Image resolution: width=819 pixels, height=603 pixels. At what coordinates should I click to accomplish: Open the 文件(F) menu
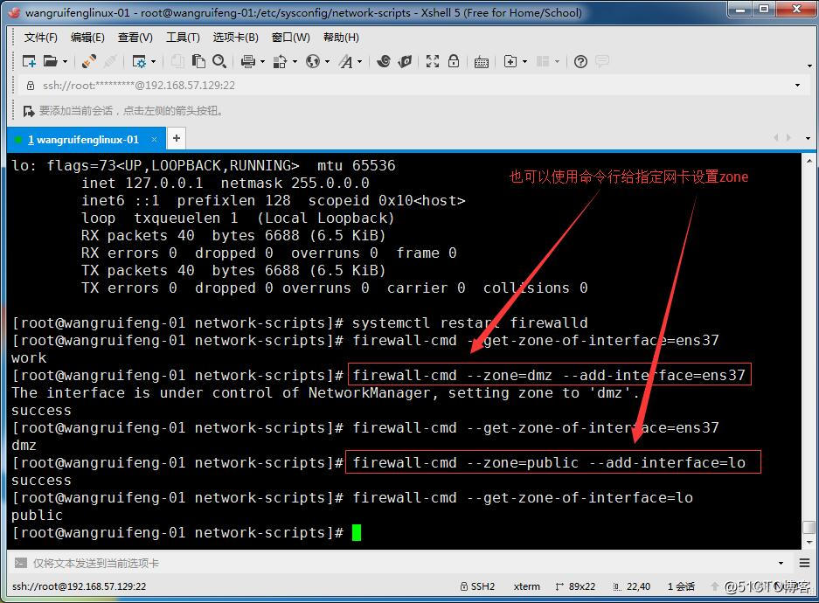coord(41,37)
